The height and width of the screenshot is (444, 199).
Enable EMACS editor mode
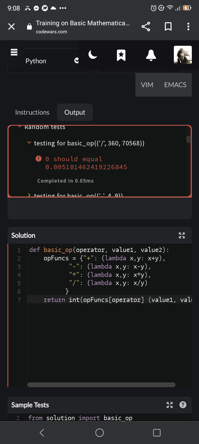click(175, 85)
